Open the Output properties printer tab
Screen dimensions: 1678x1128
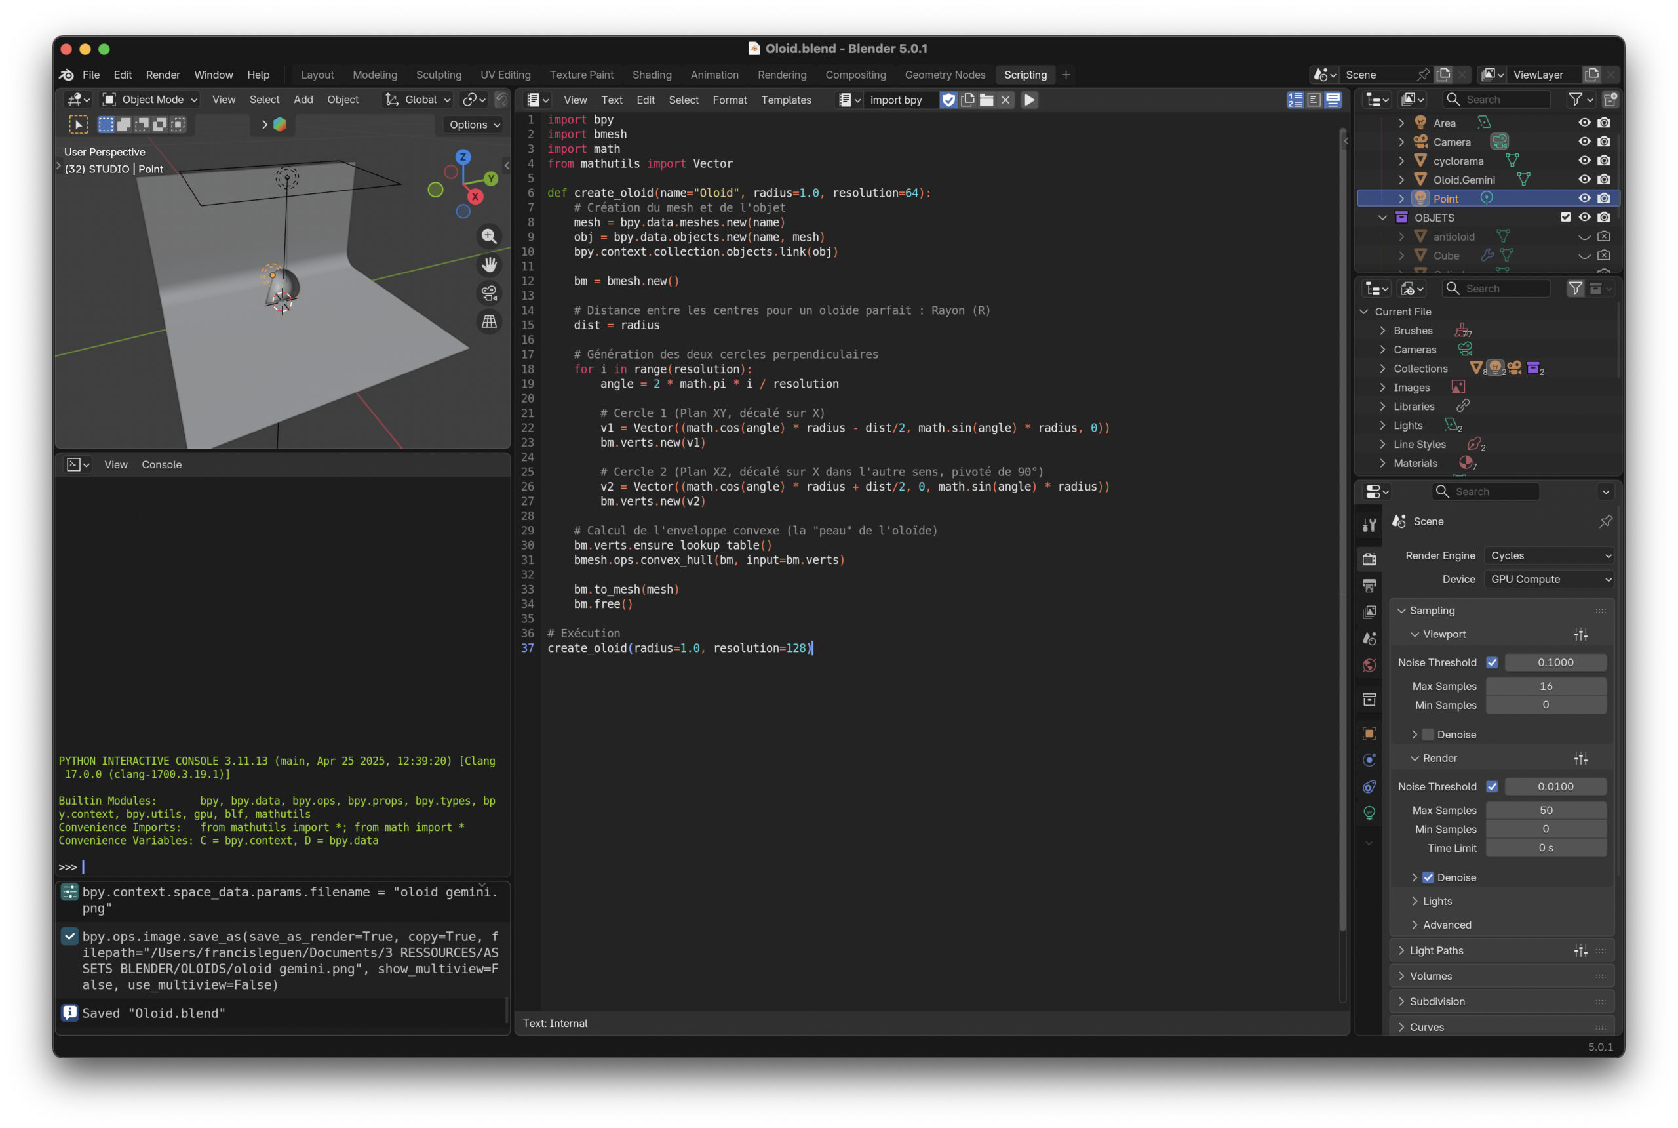click(x=1369, y=585)
